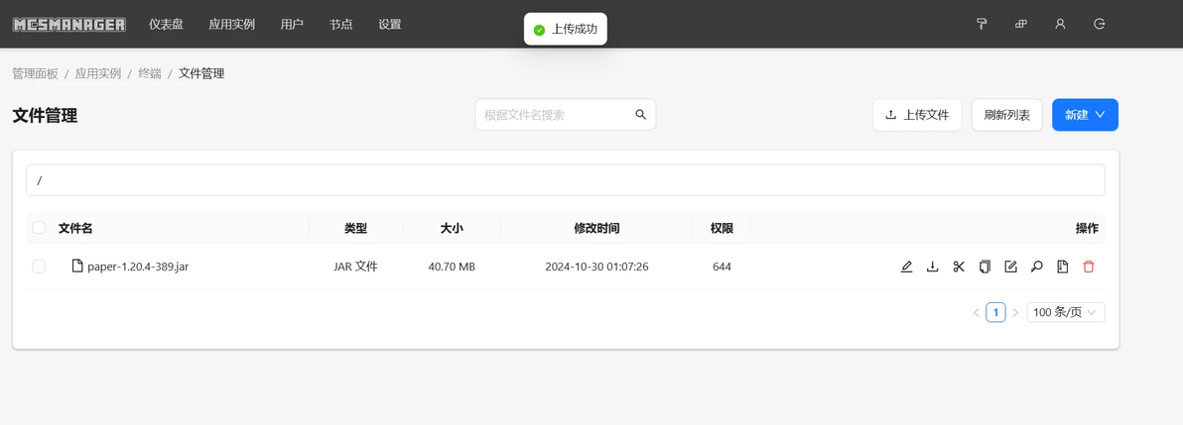This screenshot has width=1183, height=425.
Task: Click the 大小 column header
Action: [452, 228]
